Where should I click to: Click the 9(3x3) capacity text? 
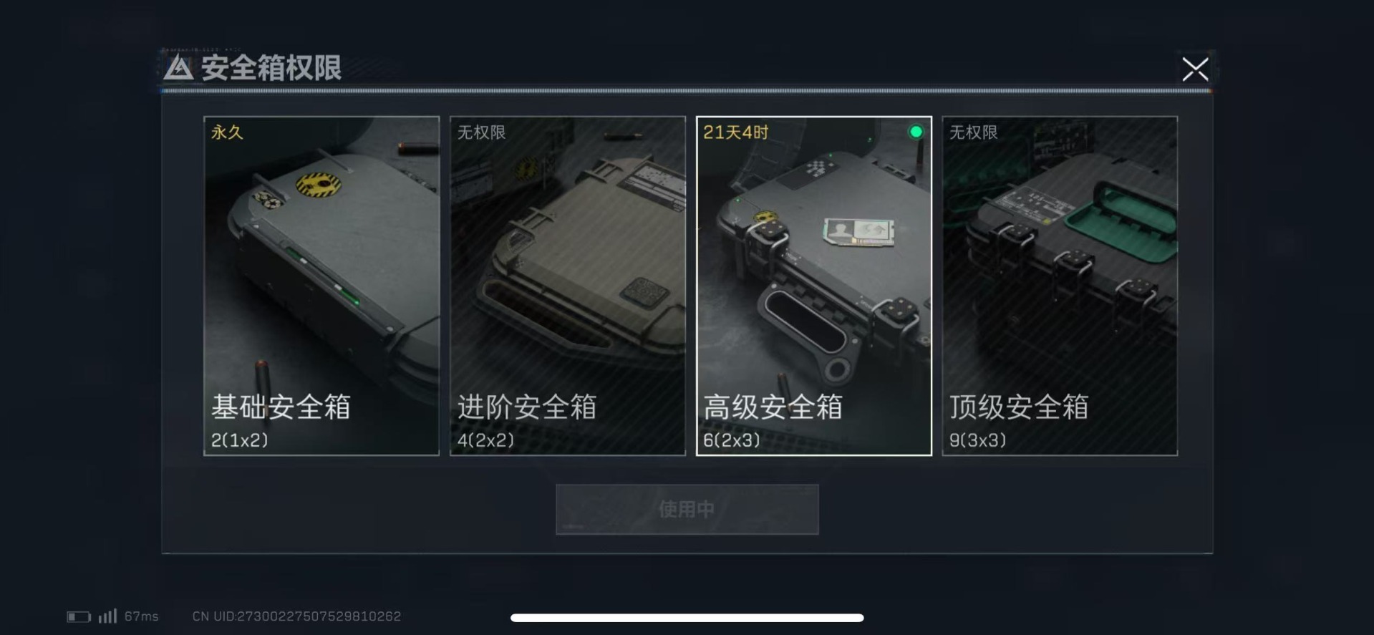click(x=977, y=440)
